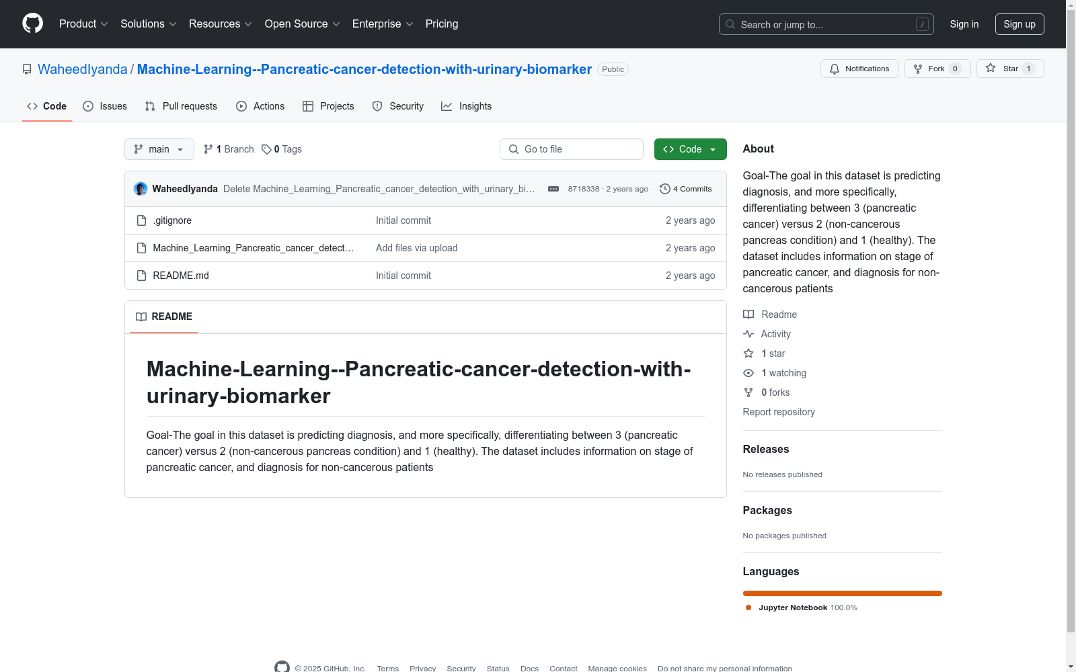Click the repository book icon beside Waheedlyanda
The height and width of the screenshot is (672, 1076).
point(27,69)
